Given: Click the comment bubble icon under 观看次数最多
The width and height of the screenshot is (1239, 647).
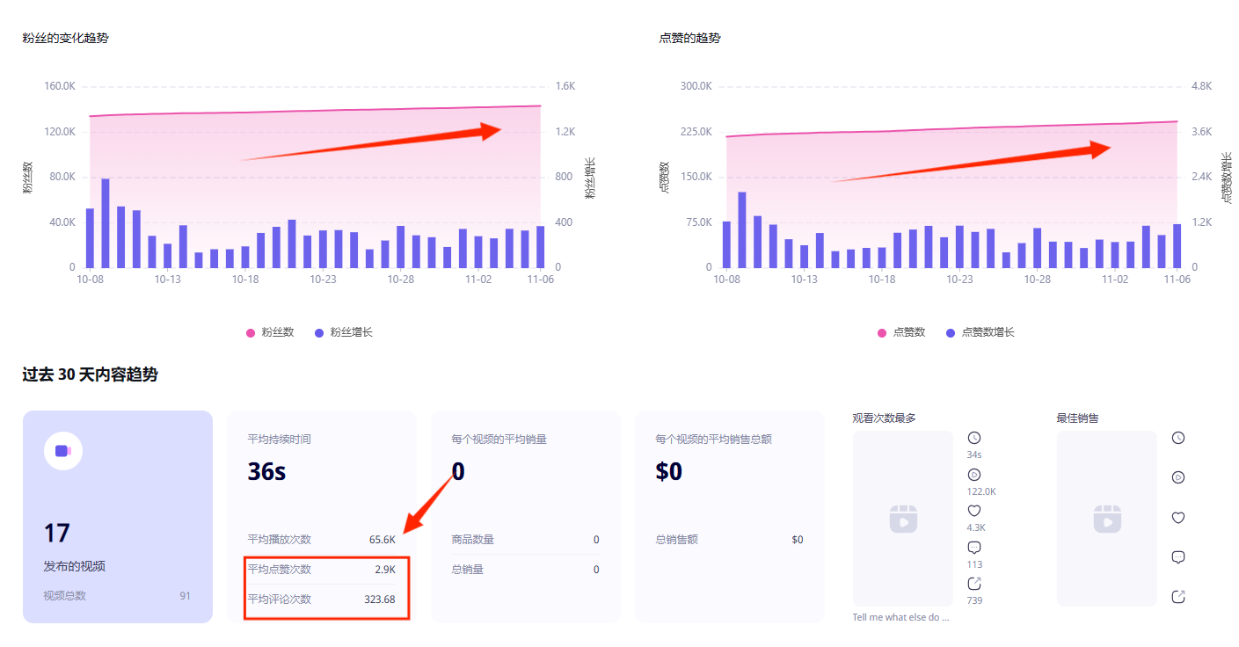Looking at the screenshot, I should click(973, 548).
